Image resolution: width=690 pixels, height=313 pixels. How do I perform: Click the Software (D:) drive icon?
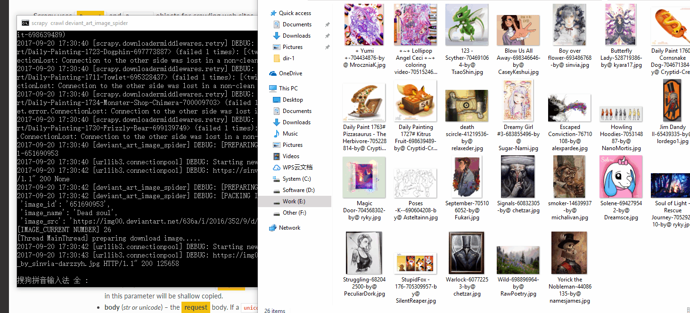pyautogui.click(x=277, y=190)
